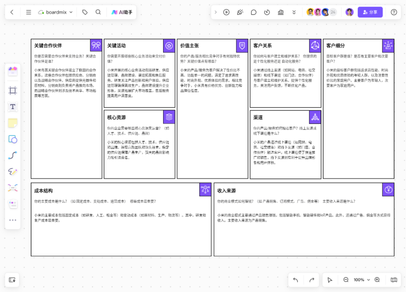The image size is (406, 292).
Task: Select the 核心资源 heading text
Action: pyautogui.click(x=116, y=117)
